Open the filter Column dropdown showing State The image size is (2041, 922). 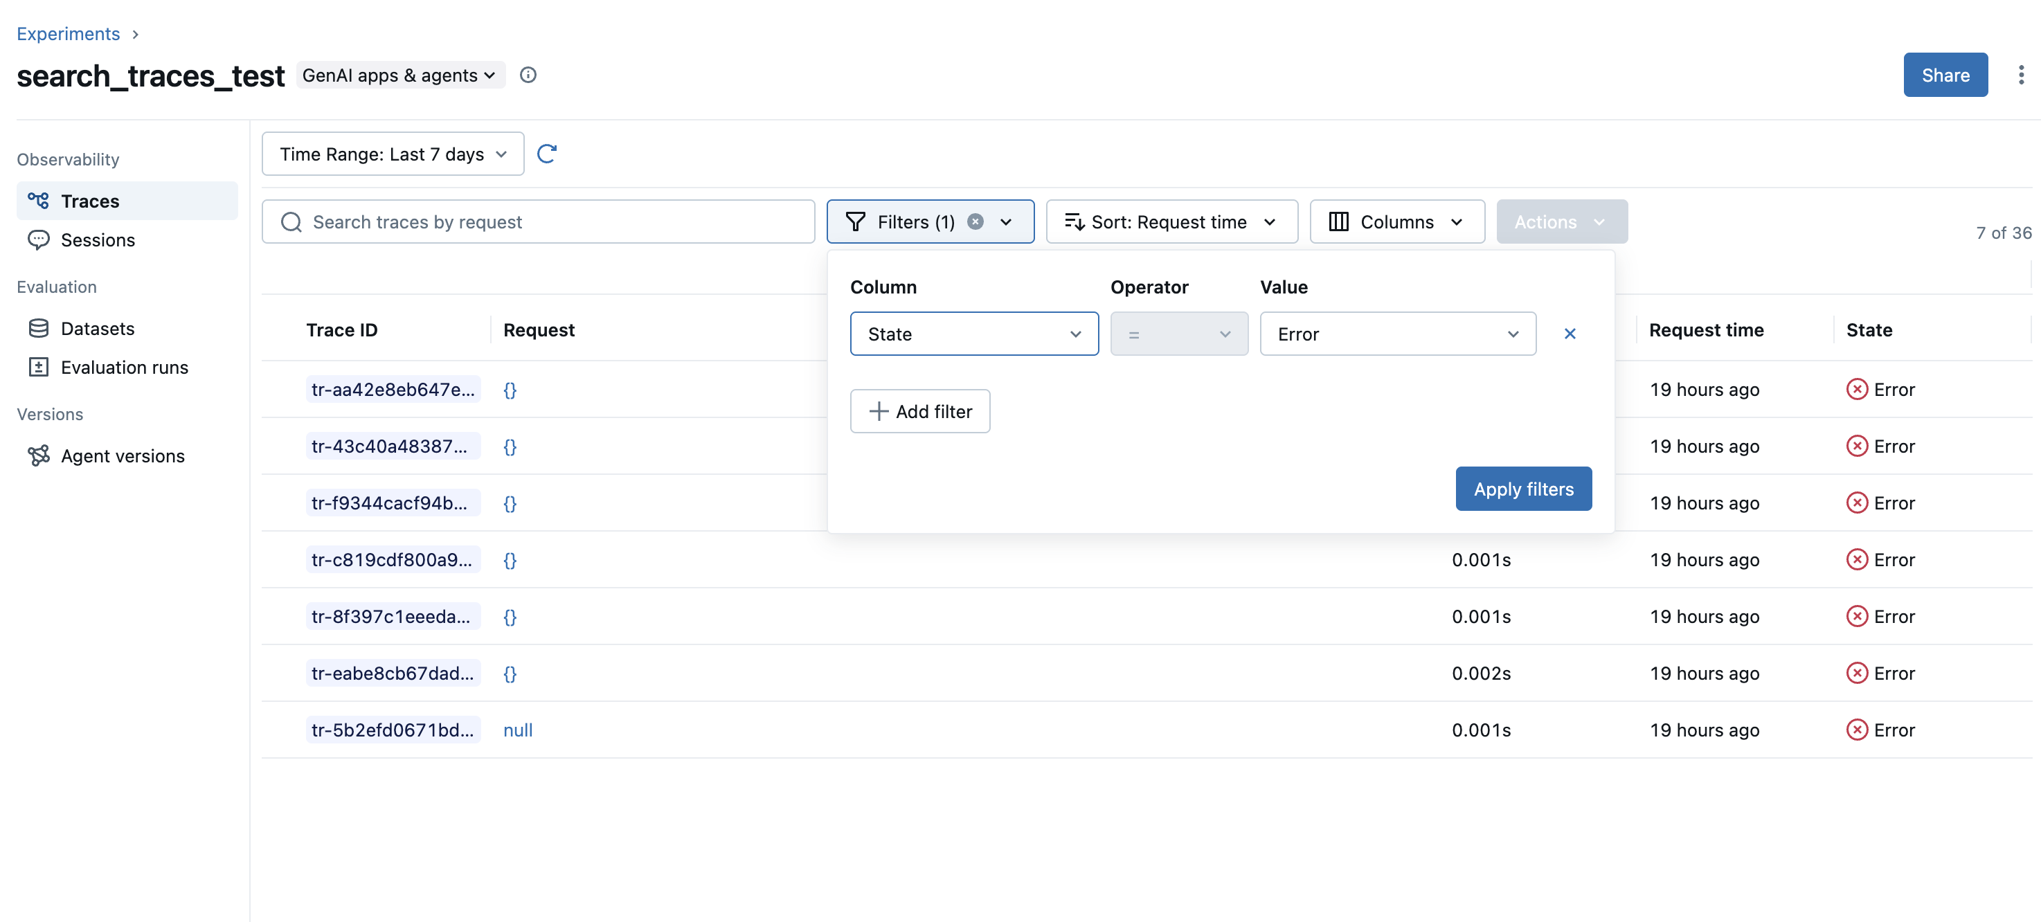click(x=973, y=334)
